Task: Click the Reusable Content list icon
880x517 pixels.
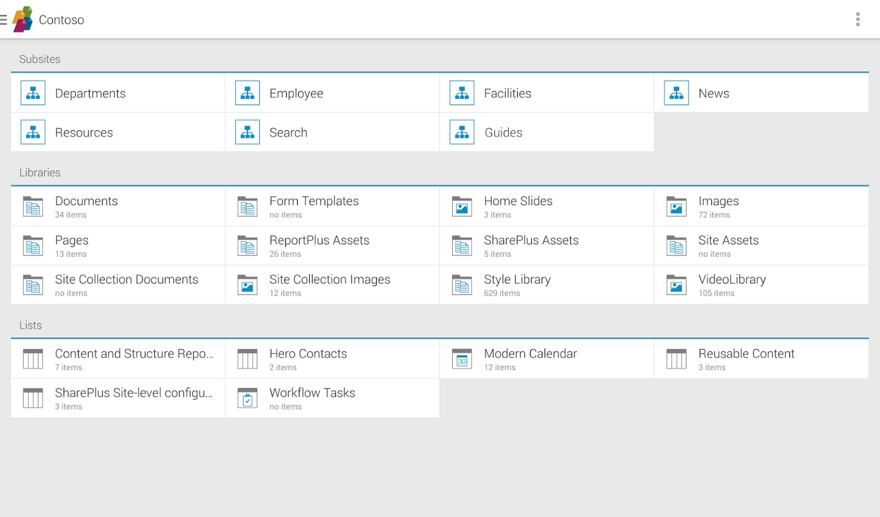Action: (x=677, y=358)
